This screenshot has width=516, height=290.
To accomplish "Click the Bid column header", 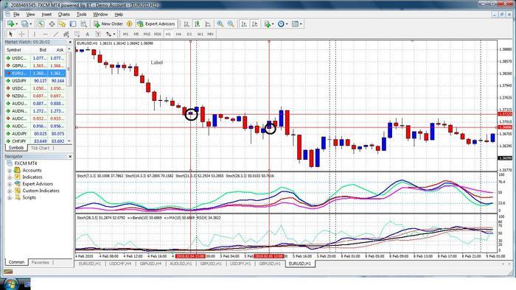I will [43, 50].
